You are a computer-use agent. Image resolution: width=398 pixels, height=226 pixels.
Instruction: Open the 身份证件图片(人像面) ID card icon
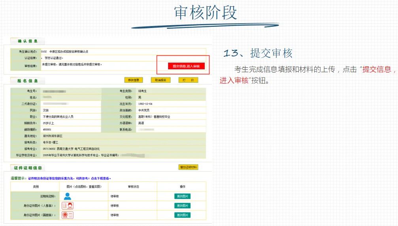(x=68, y=205)
